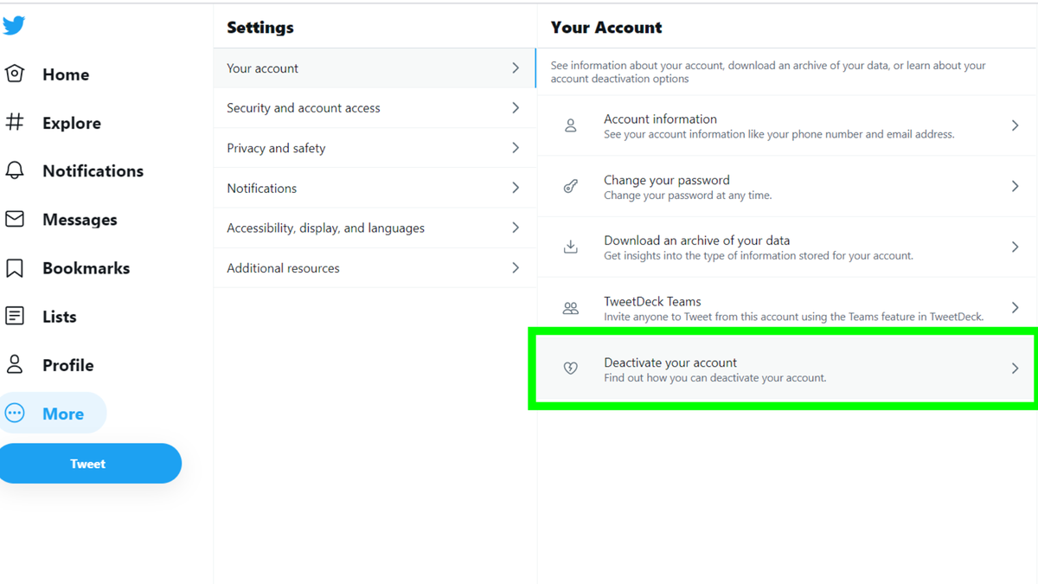Select the Home icon in the sidebar
This screenshot has height=584, width=1038.
point(14,74)
